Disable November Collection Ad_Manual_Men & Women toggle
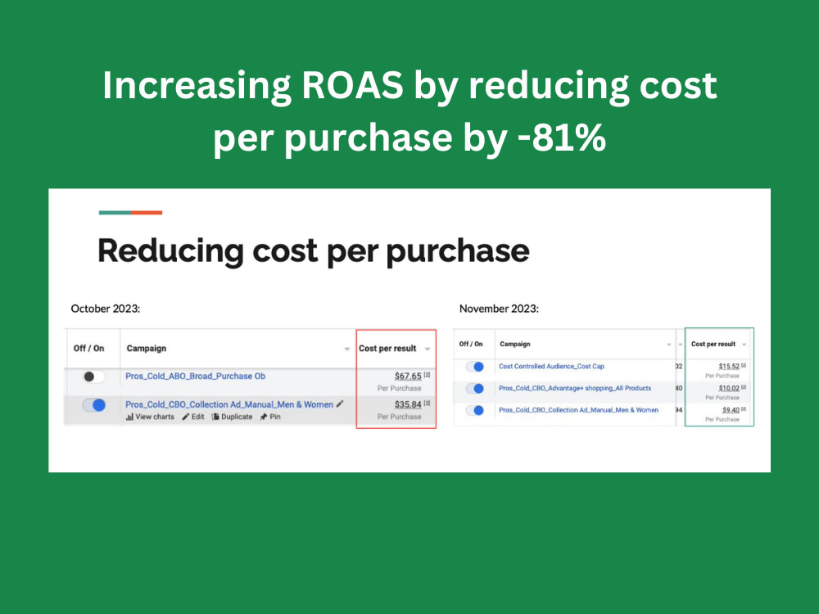819x614 pixels. pos(475,410)
